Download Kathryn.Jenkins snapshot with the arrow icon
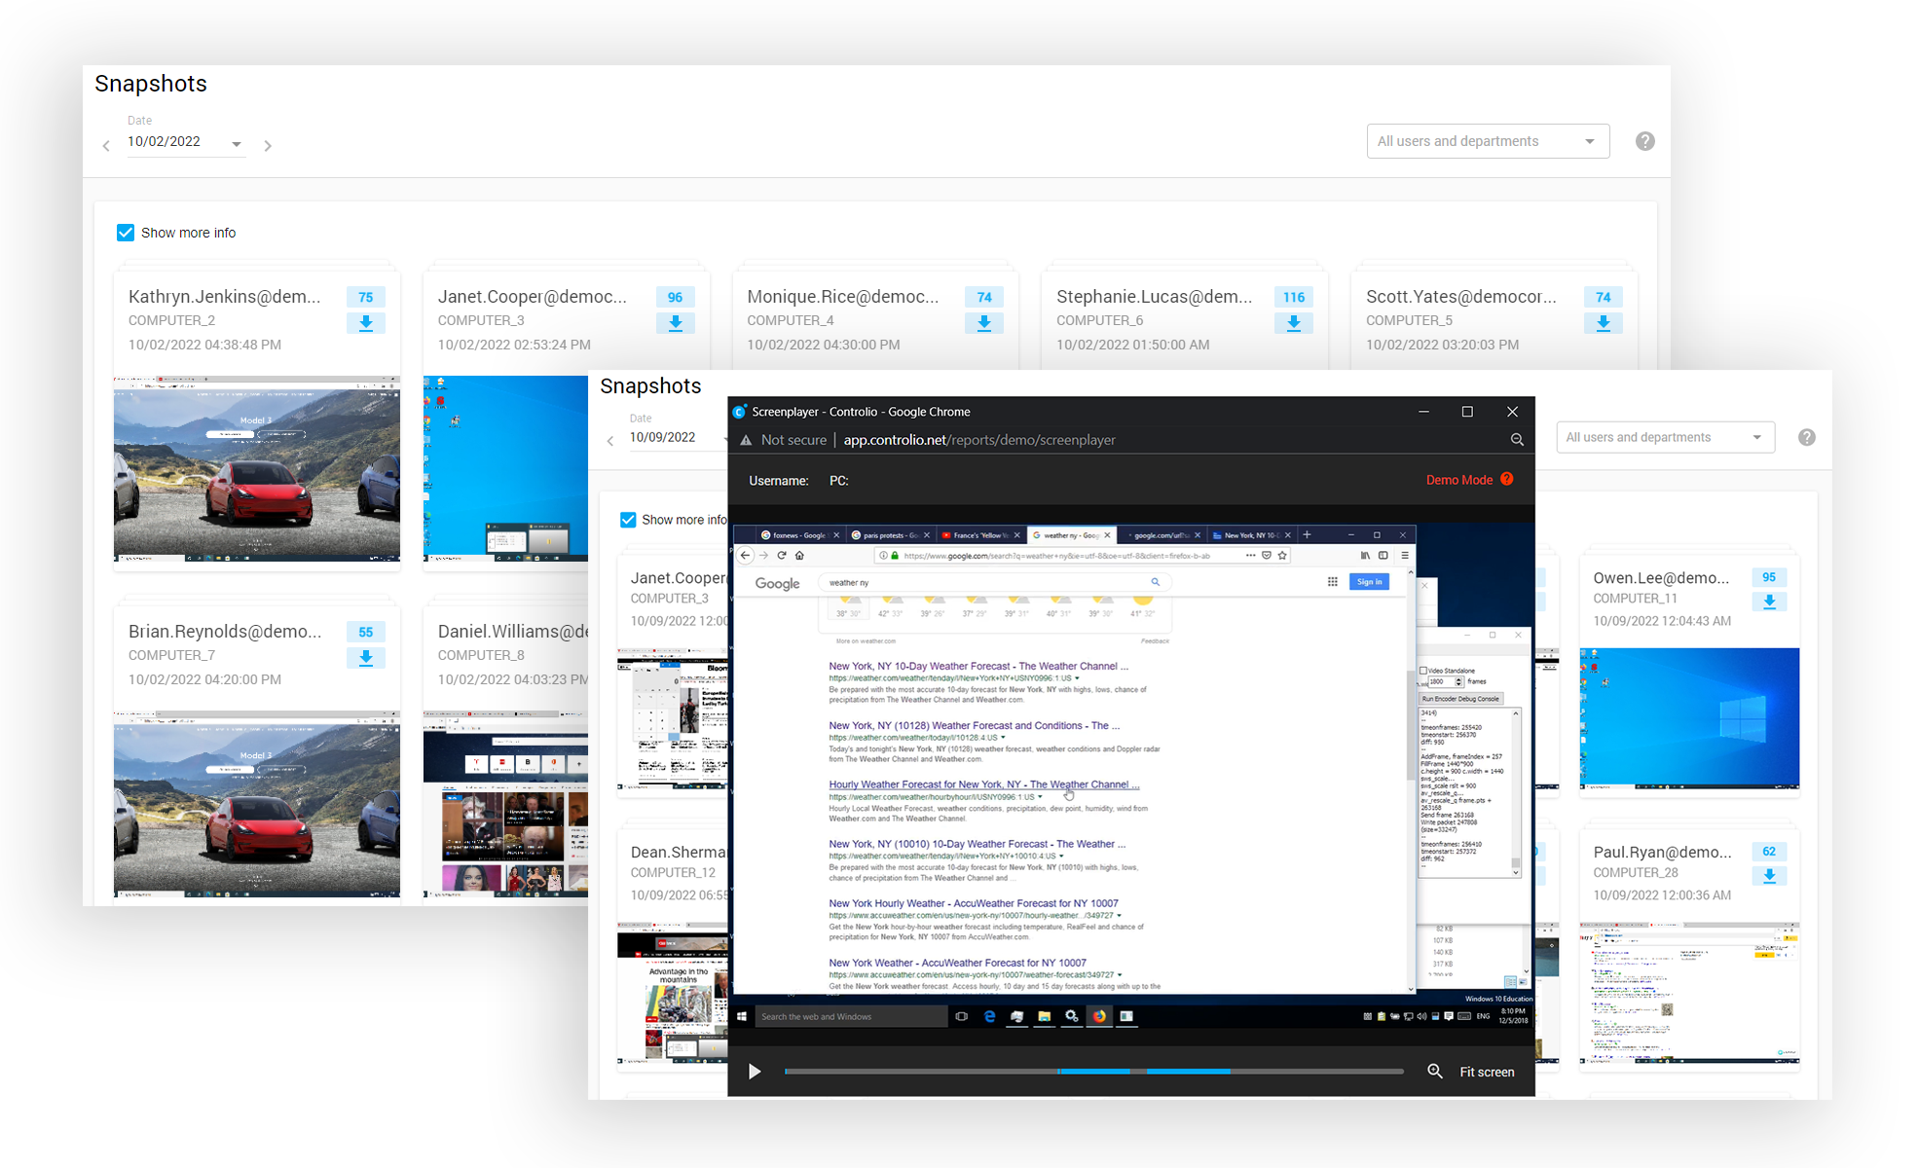 click(365, 323)
